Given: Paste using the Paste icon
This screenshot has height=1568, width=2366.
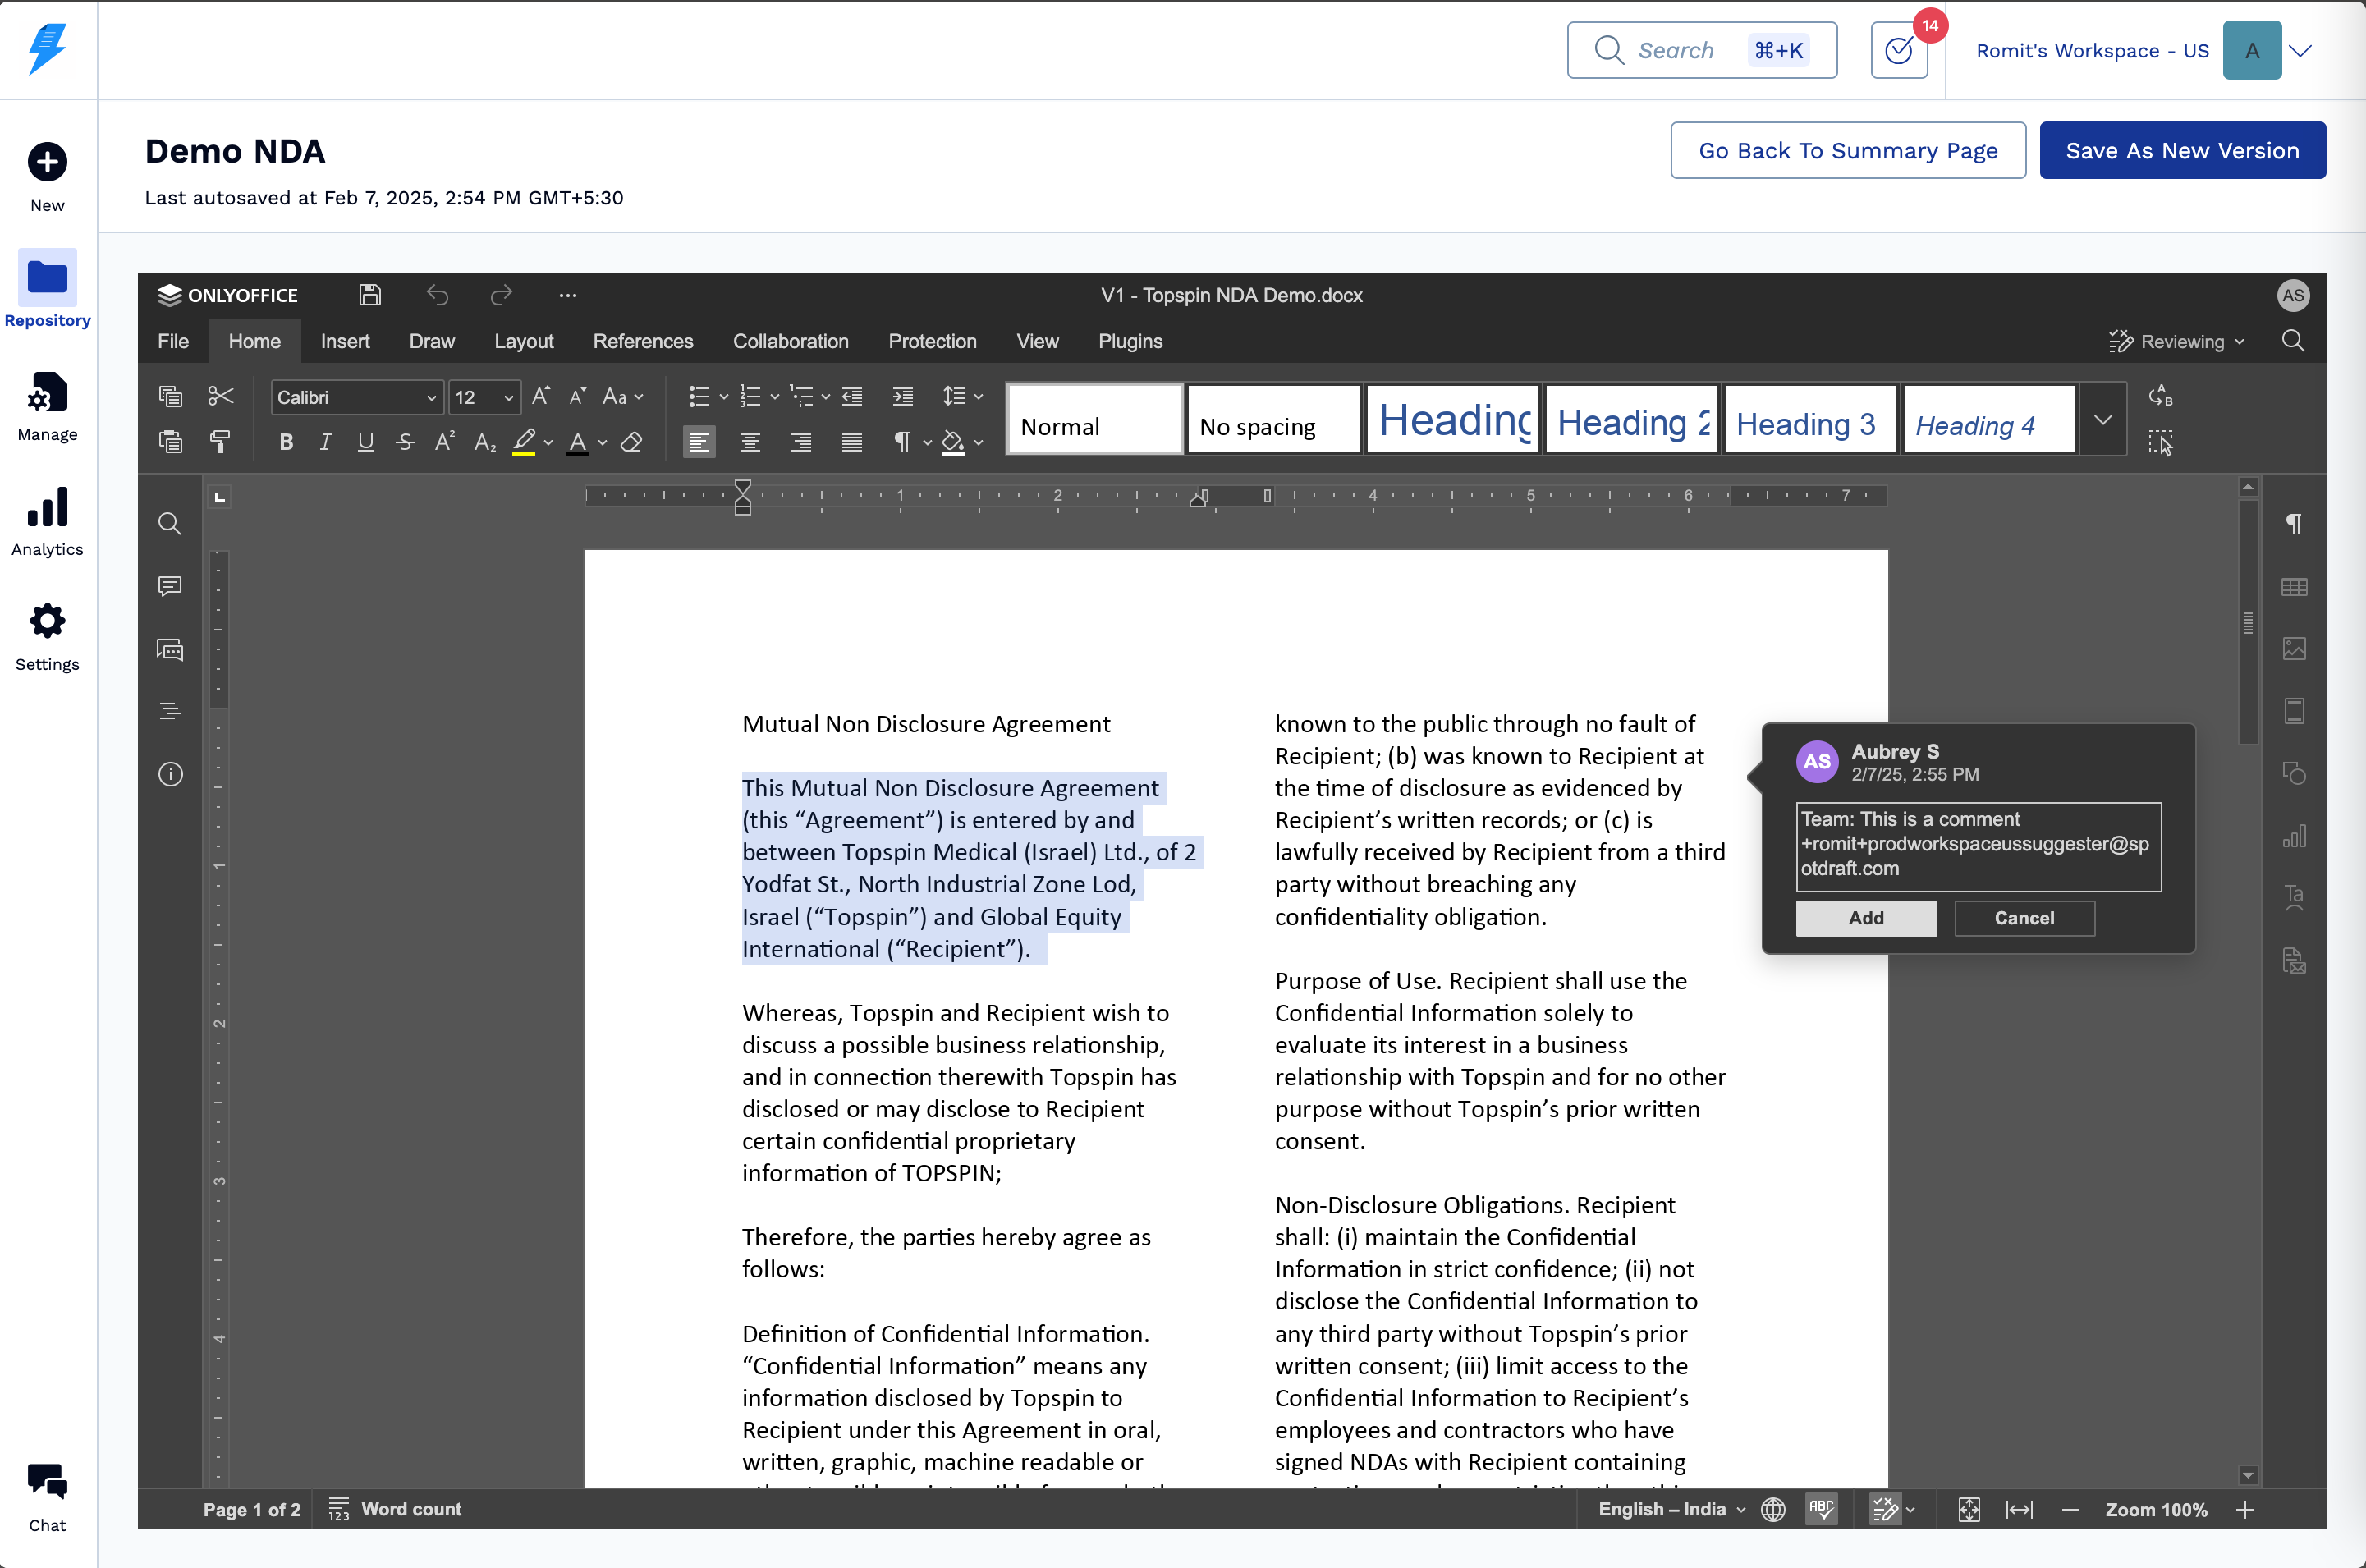Looking at the screenshot, I should click(x=171, y=441).
